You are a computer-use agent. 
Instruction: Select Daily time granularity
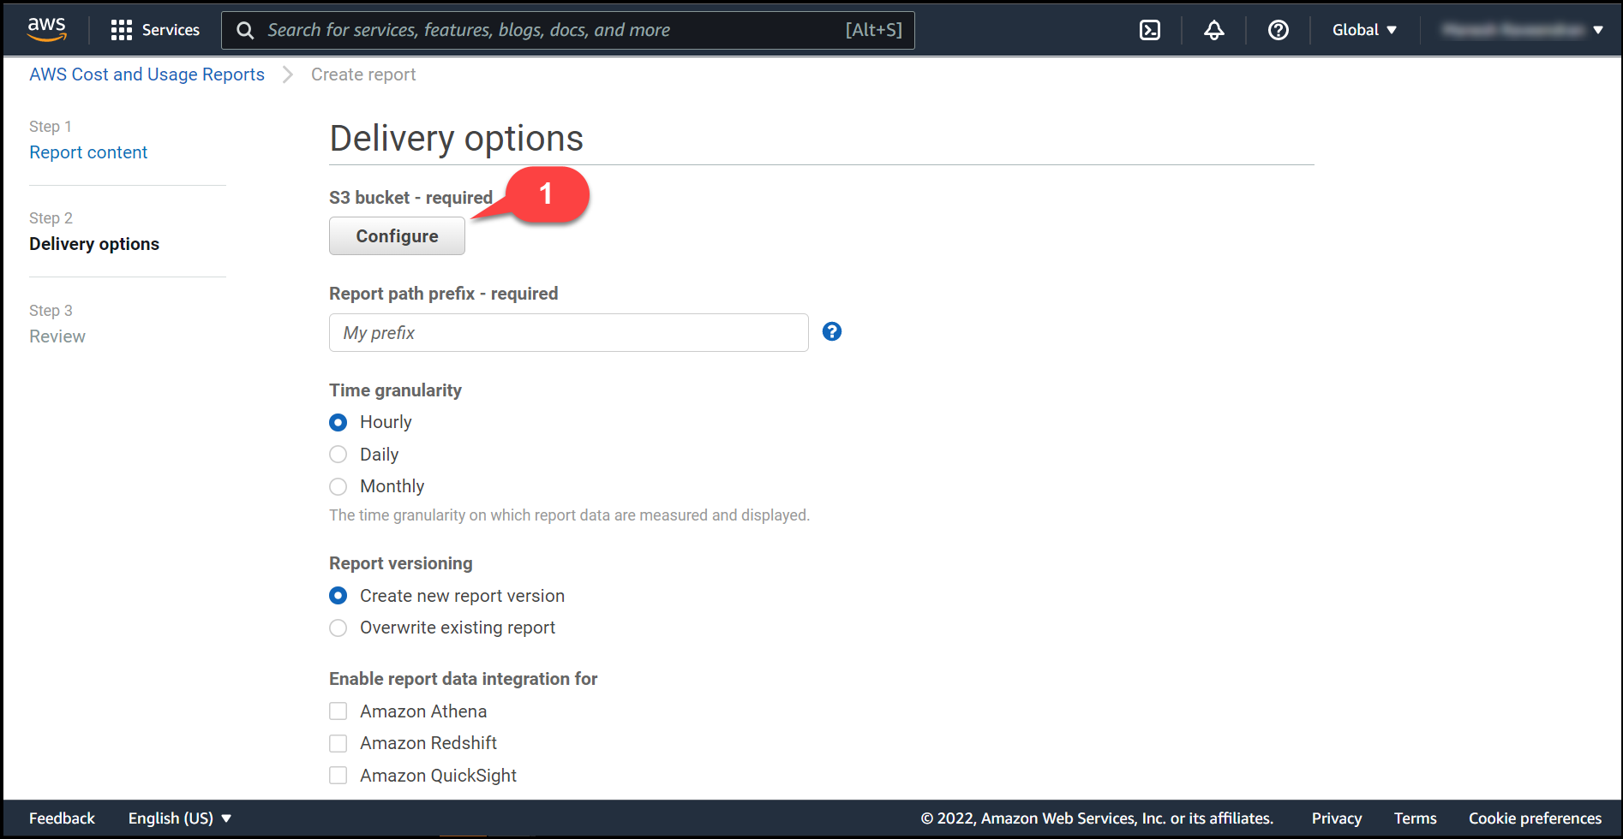pos(338,454)
